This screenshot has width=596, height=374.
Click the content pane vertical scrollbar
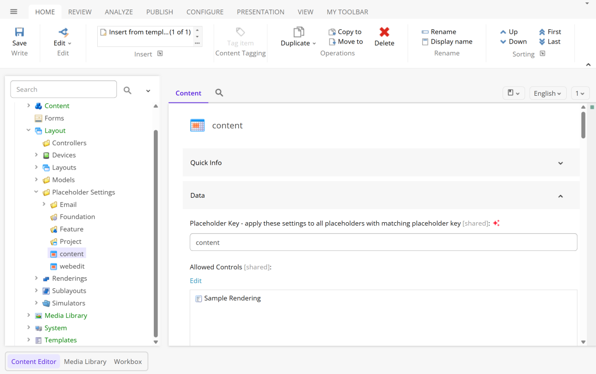[x=583, y=125]
